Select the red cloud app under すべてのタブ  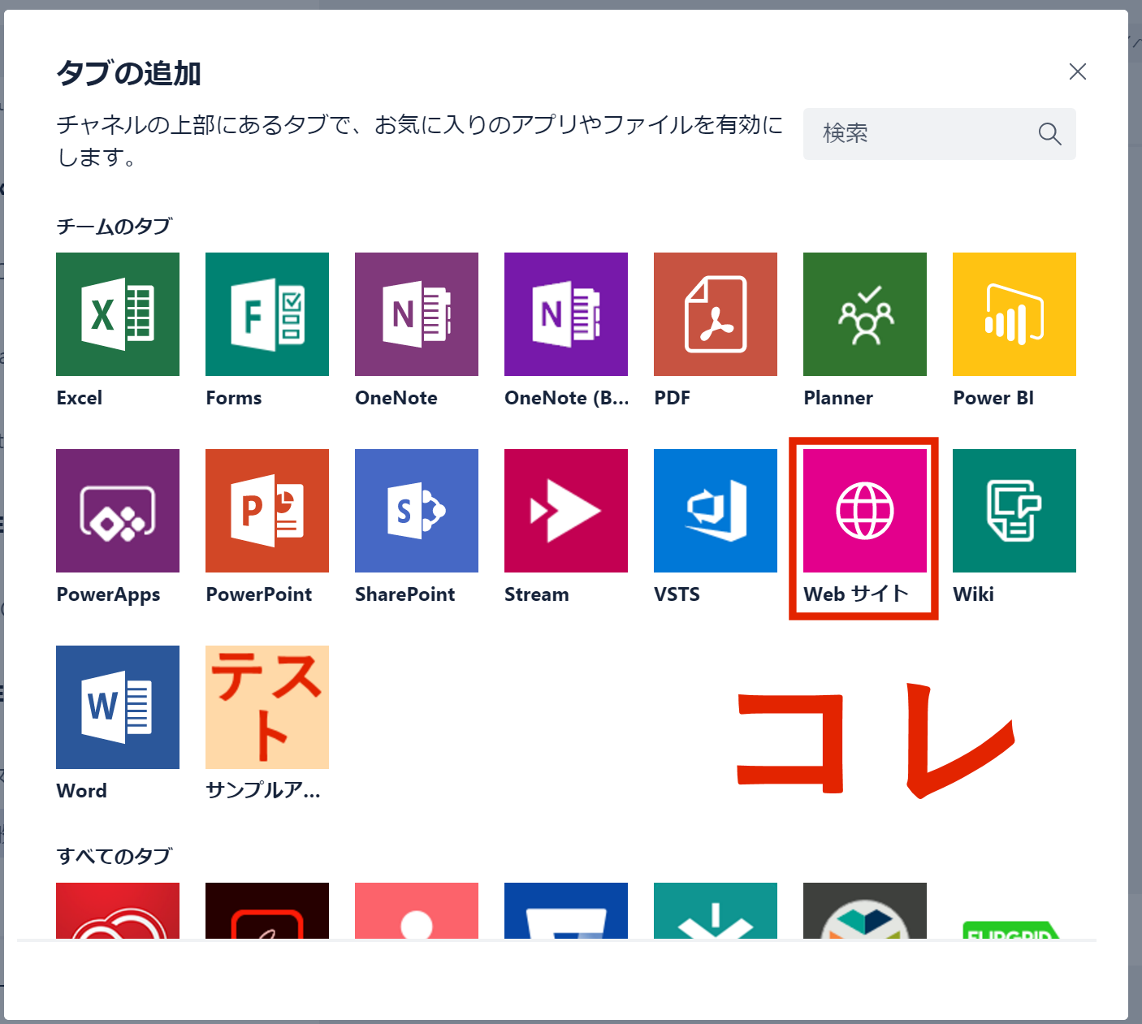coord(118,910)
